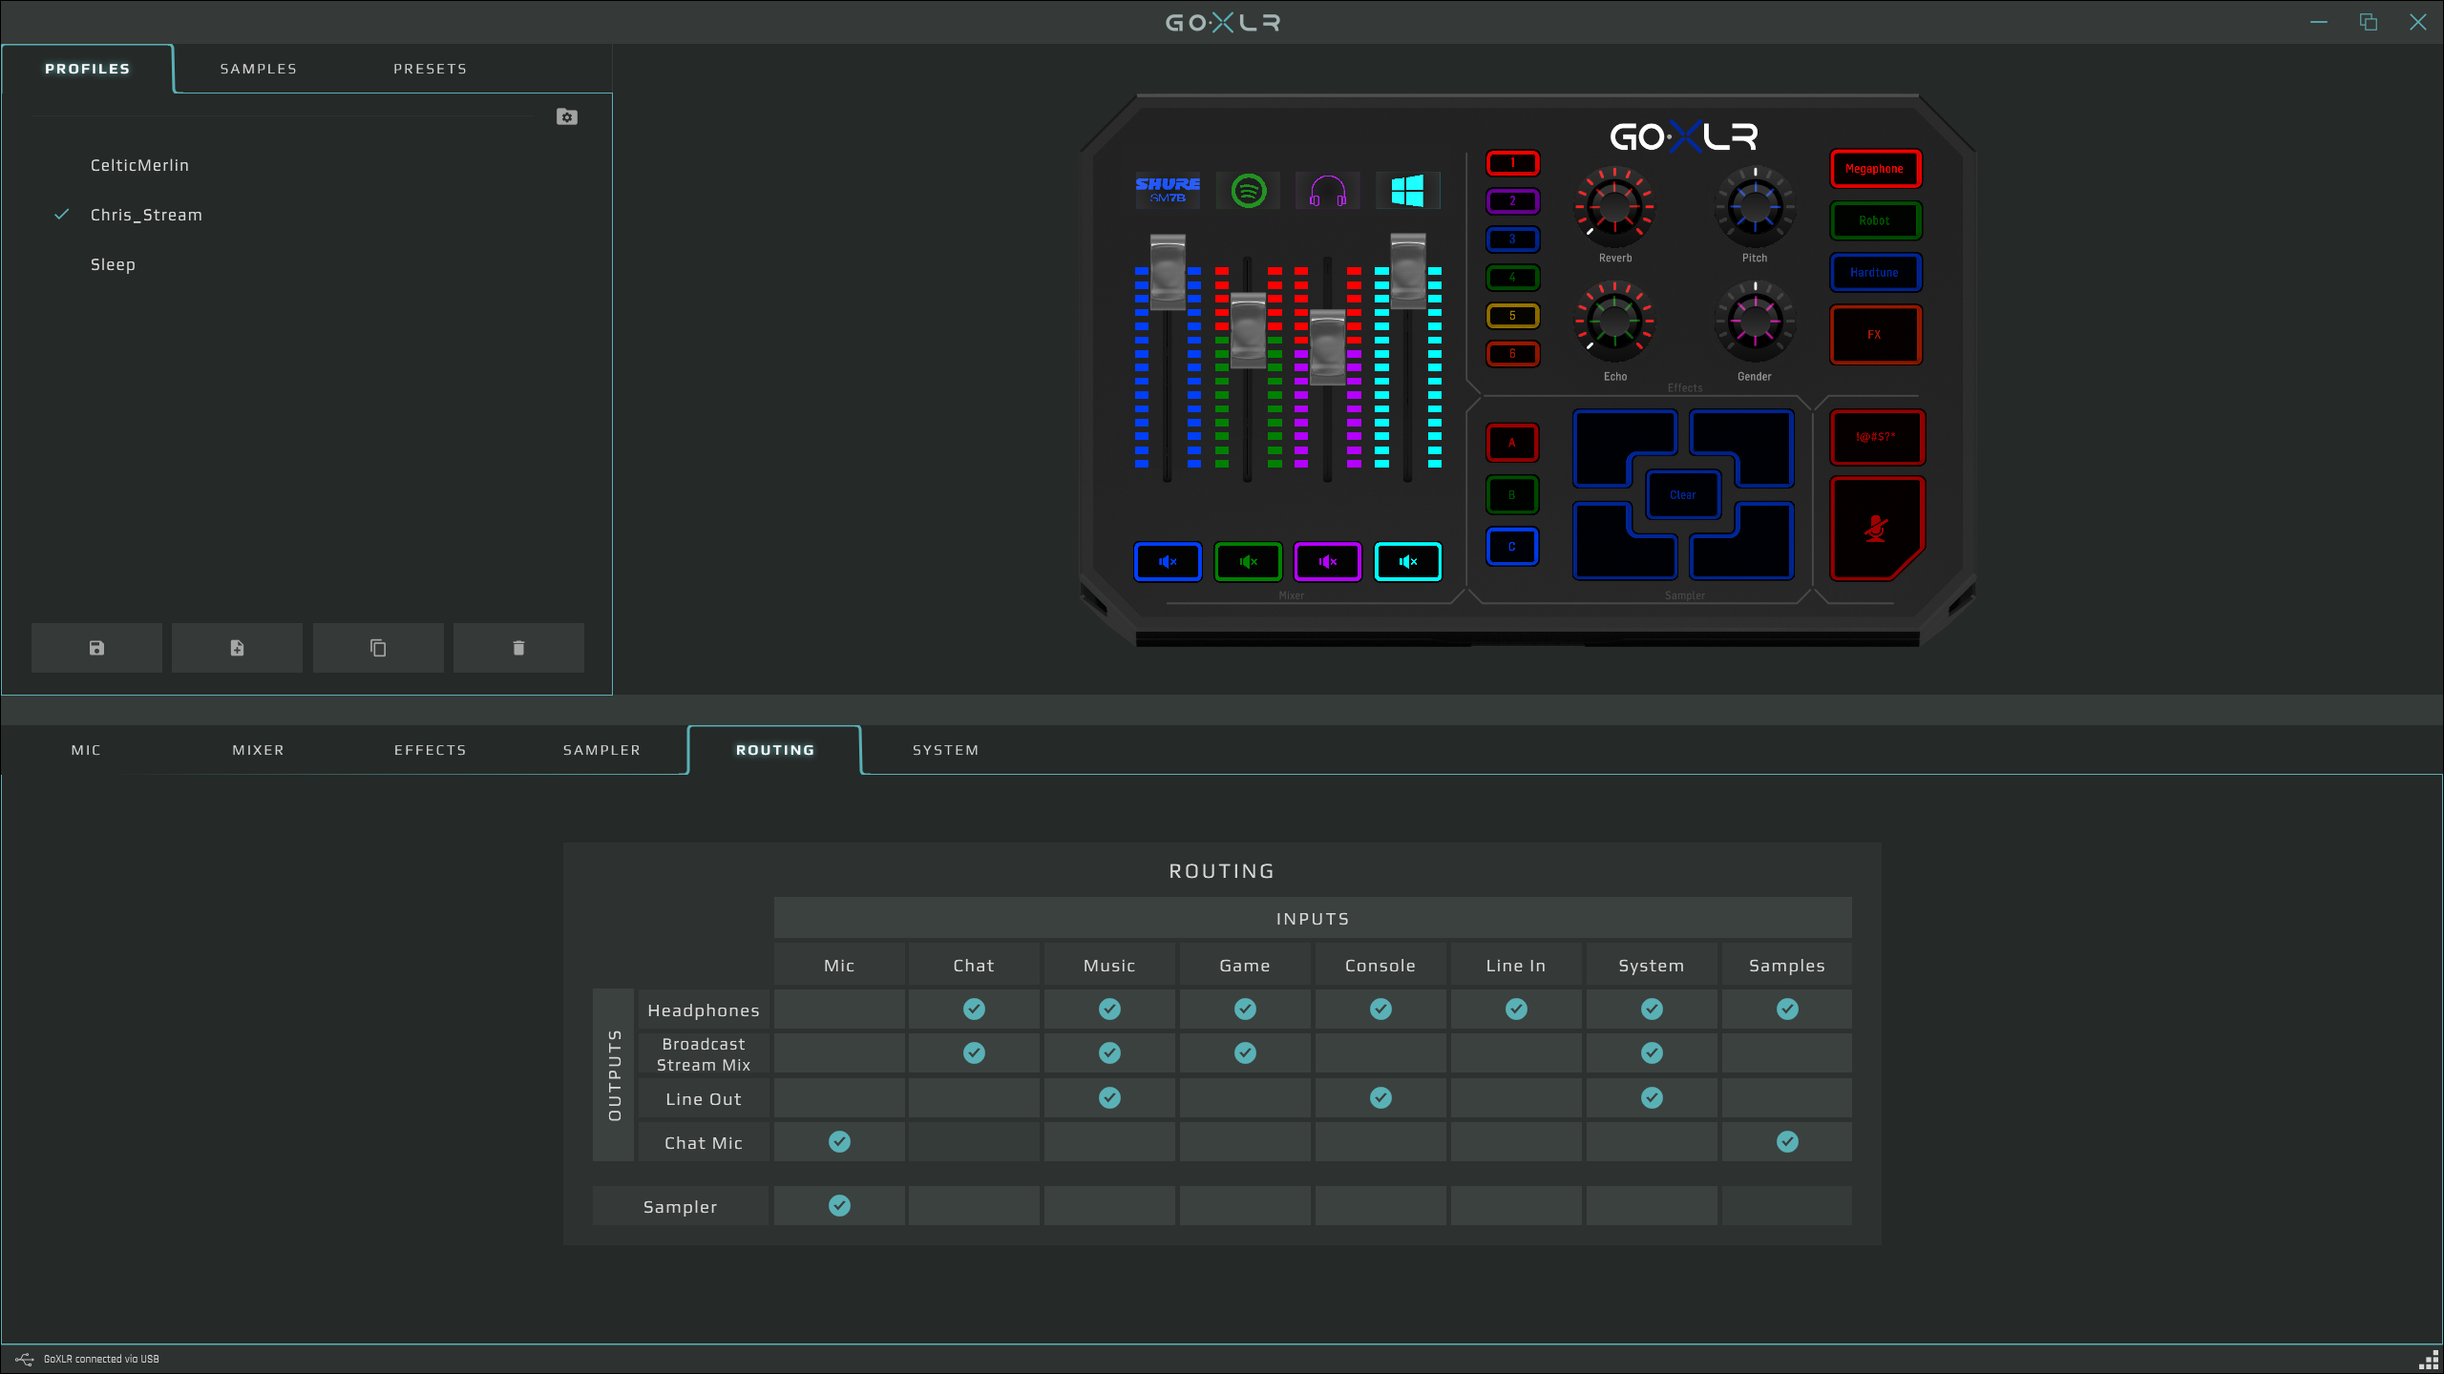Click the red mic mute cough button
The height and width of the screenshot is (1374, 2444).
point(1875,528)
